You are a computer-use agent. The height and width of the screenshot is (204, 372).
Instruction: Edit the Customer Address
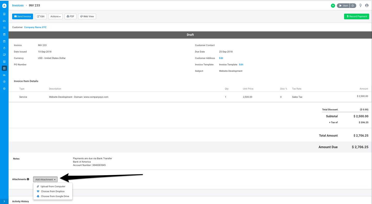pos(221,58)
